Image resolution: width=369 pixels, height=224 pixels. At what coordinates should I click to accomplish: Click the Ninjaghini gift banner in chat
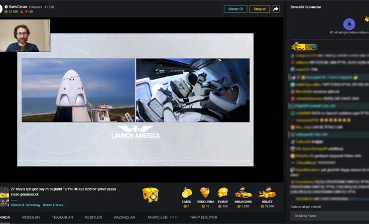pos(304,47)
